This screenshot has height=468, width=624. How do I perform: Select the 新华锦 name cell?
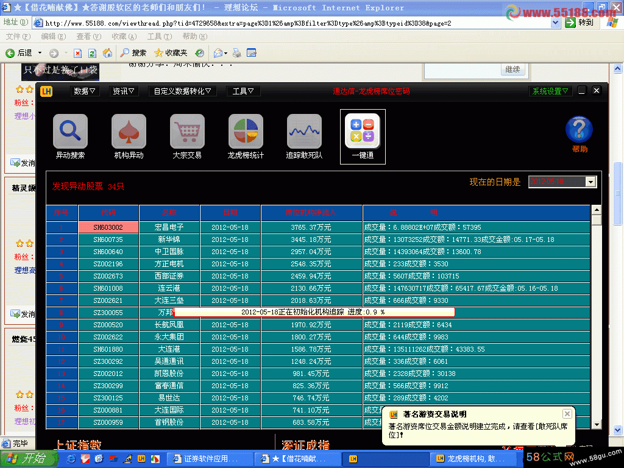[x=169, y=239]
